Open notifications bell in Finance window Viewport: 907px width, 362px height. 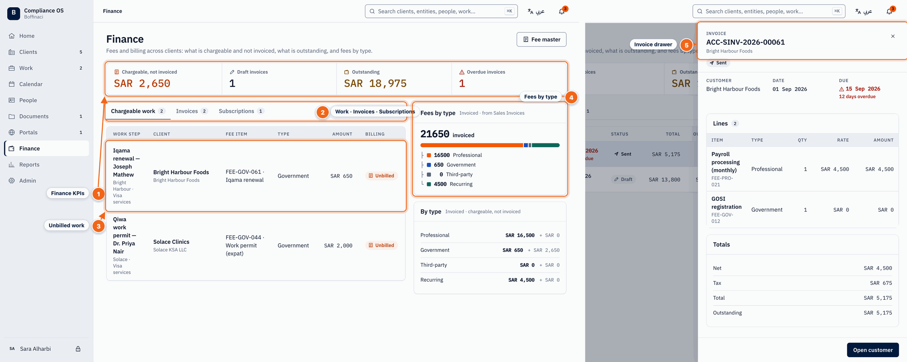click(562, 11)
